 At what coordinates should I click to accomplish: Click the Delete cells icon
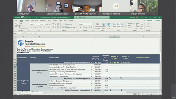[119, 24]
